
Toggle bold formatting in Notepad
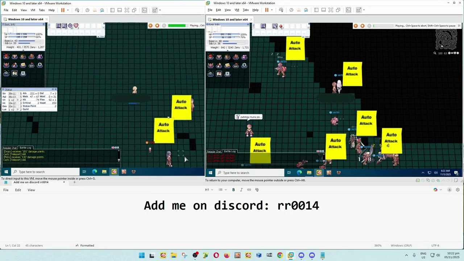233,190
